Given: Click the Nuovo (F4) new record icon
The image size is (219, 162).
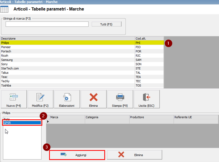Looking at the screenshot, I should point(14,97).
